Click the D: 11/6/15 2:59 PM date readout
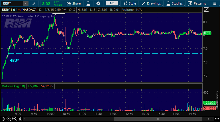 [53, 10]
